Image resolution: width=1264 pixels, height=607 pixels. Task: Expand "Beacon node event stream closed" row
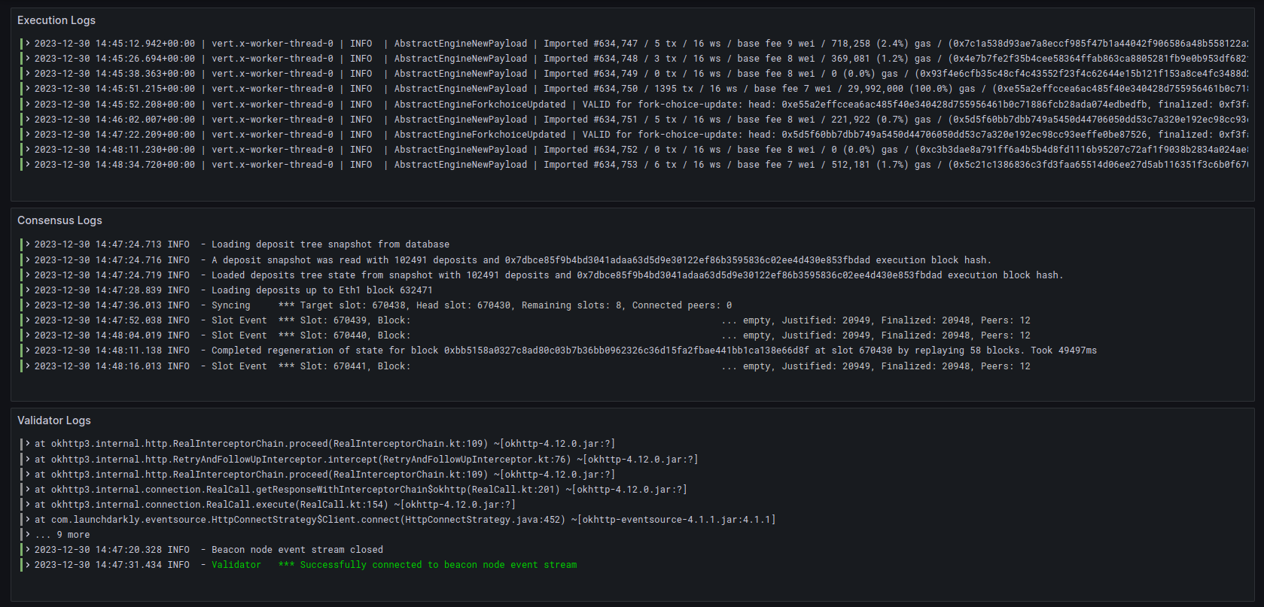pyautogui.click(x=28, y=550)
